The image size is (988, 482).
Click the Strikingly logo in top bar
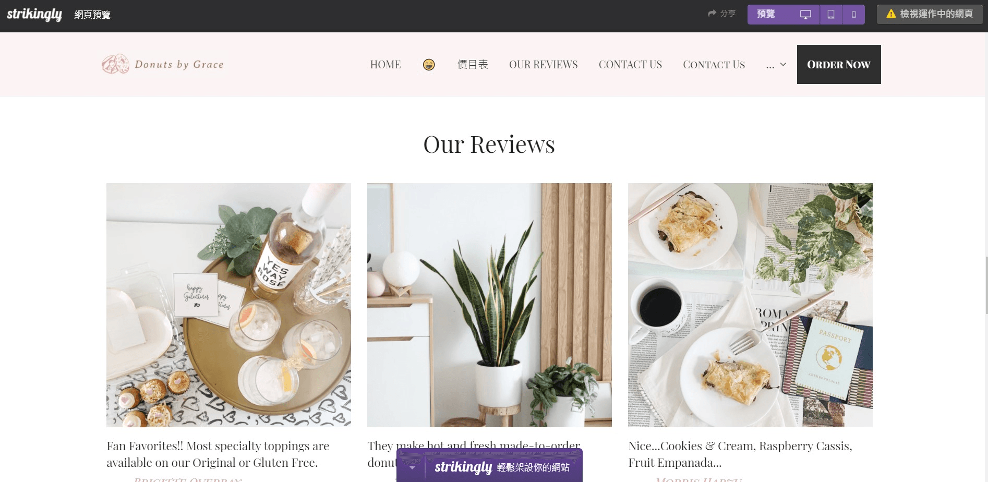(34, 15)
